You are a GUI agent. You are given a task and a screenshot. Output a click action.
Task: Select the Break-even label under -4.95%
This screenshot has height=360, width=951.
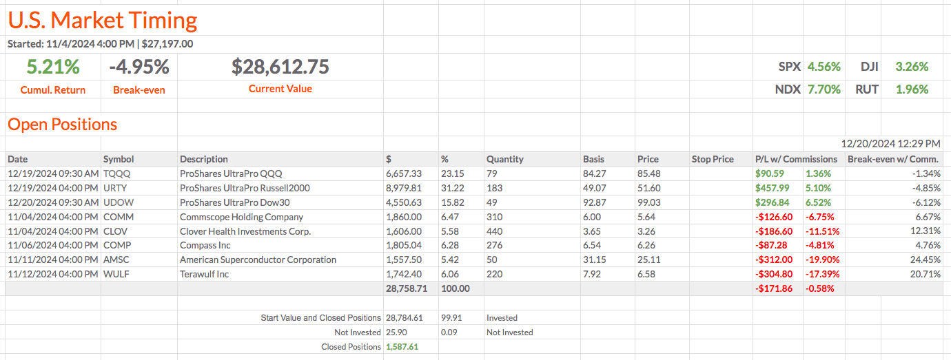[x=139, y=89]
